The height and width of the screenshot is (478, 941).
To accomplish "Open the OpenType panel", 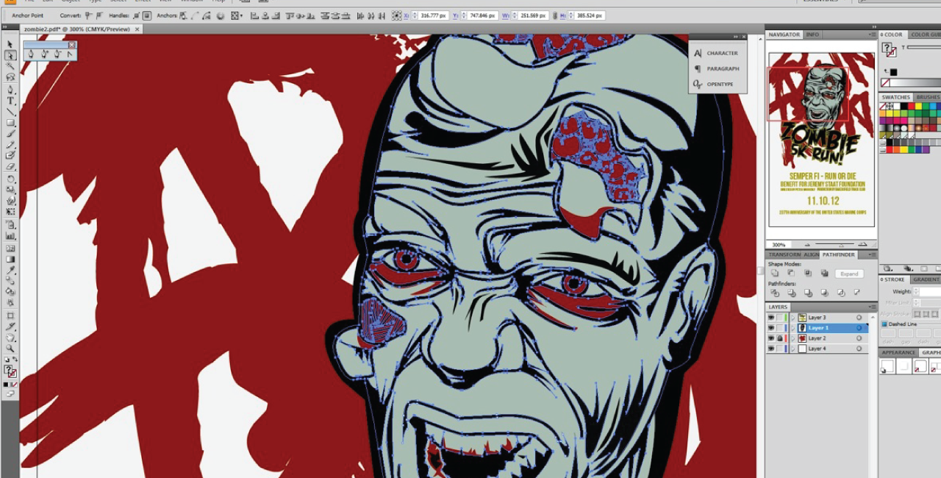I will (x=713, y=84).
